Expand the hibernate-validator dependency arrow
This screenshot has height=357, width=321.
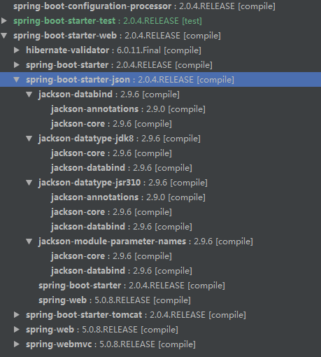click(17, 50)
